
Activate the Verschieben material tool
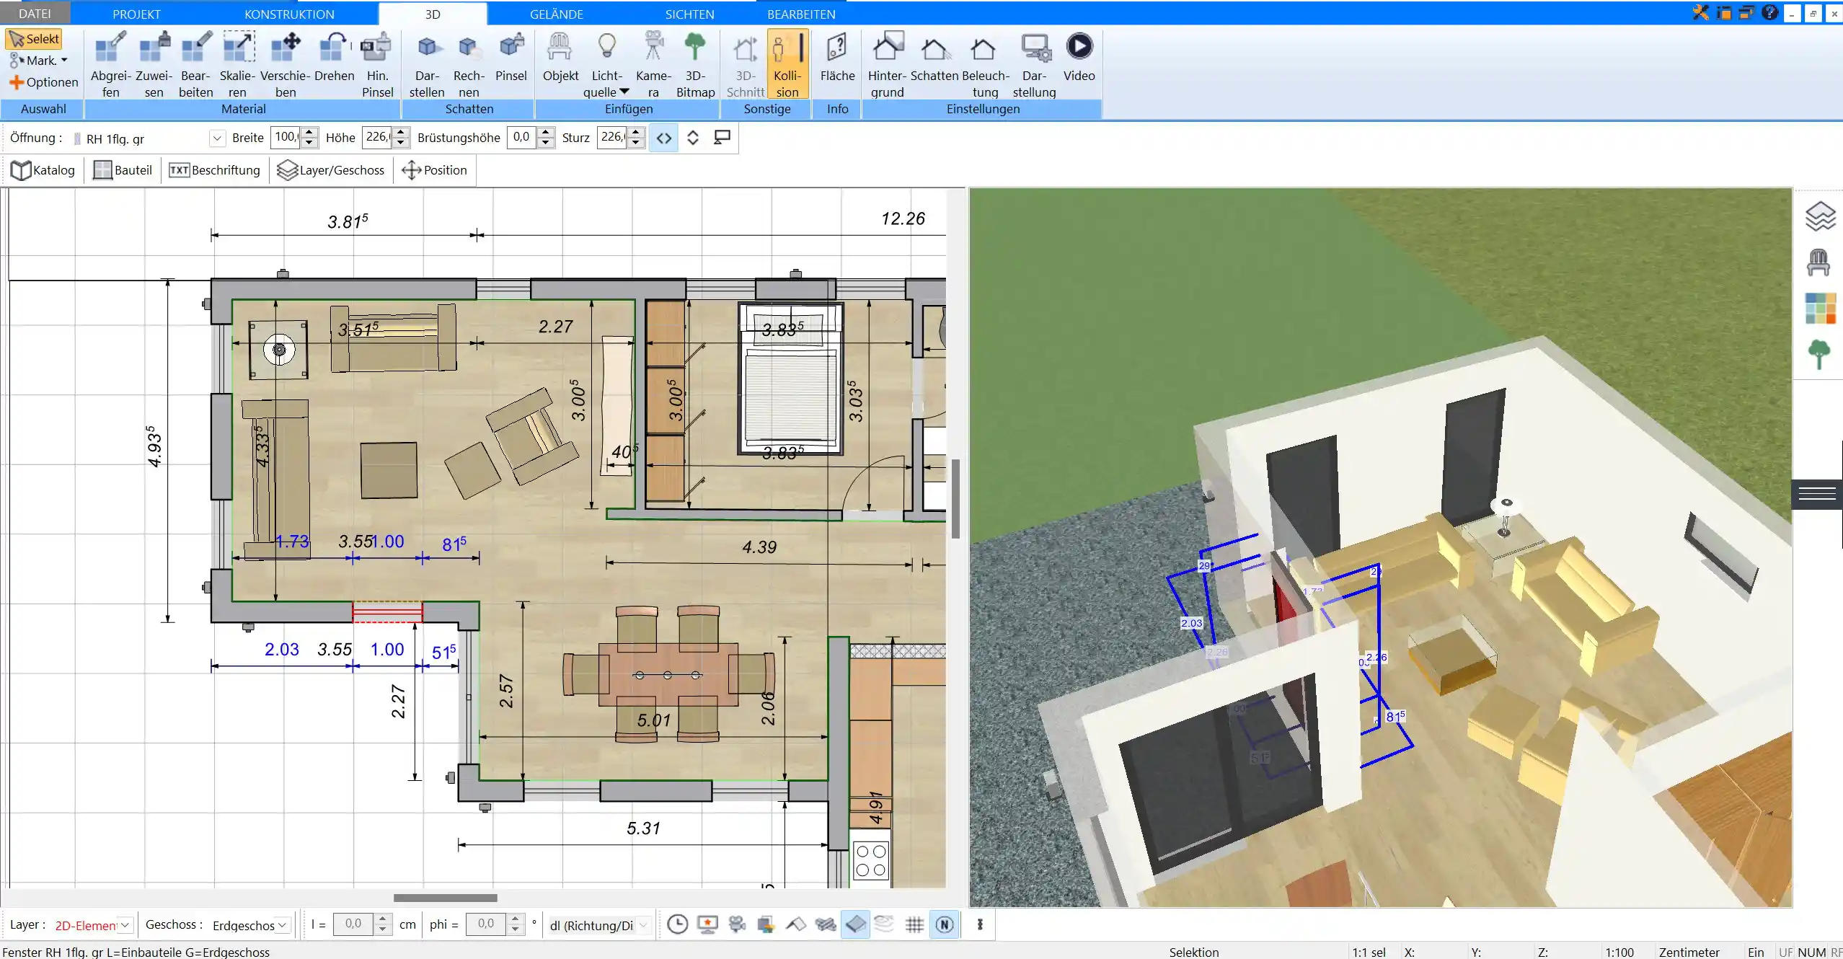click(286, 64)
